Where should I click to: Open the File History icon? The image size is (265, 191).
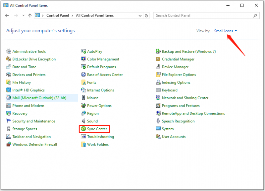pyautogui.click(x=9, y=82)
